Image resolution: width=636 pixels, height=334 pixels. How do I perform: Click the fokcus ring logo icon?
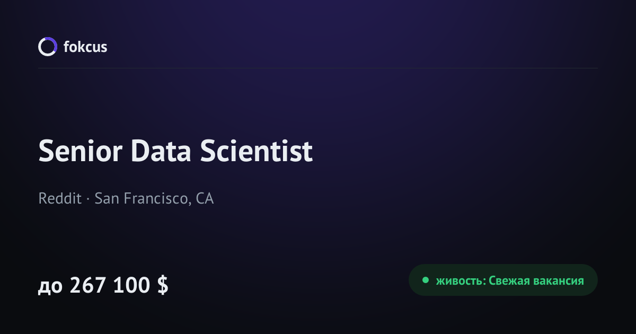coord(47,47)
